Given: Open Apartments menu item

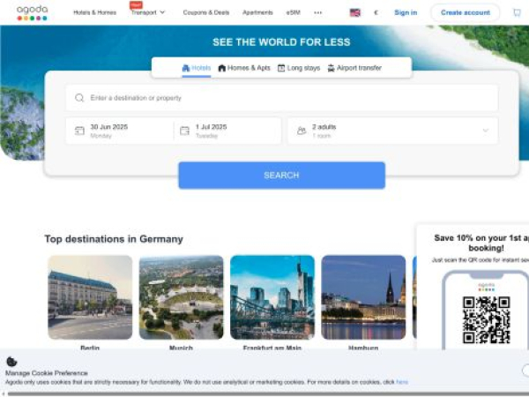Looking at the screenshot, I should (257, 13).
